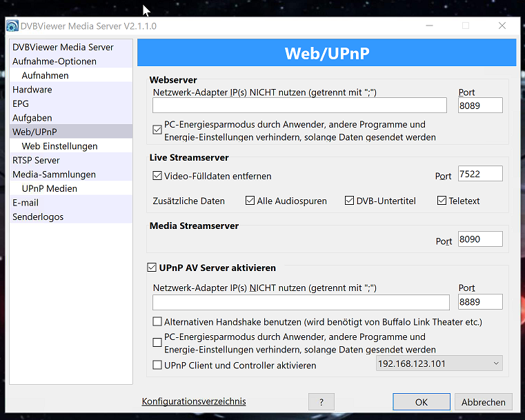
Task: Close the DVBViewer Media Server window
Action: 502,26
